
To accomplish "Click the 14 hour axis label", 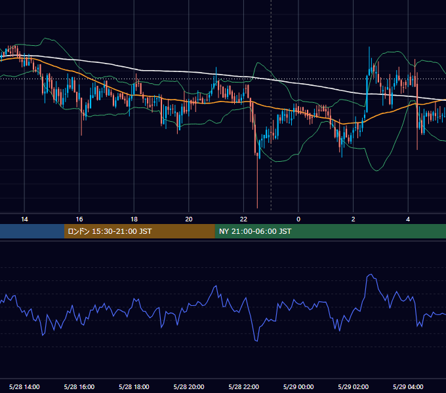I will pos(24,219).
